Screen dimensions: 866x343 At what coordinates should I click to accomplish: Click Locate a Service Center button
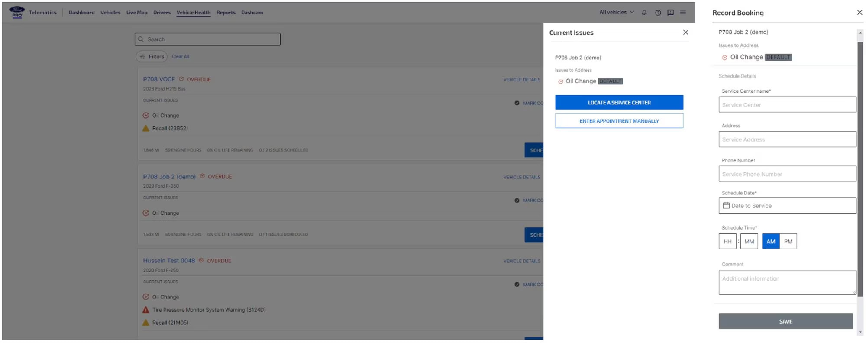[x=619, y=102]
